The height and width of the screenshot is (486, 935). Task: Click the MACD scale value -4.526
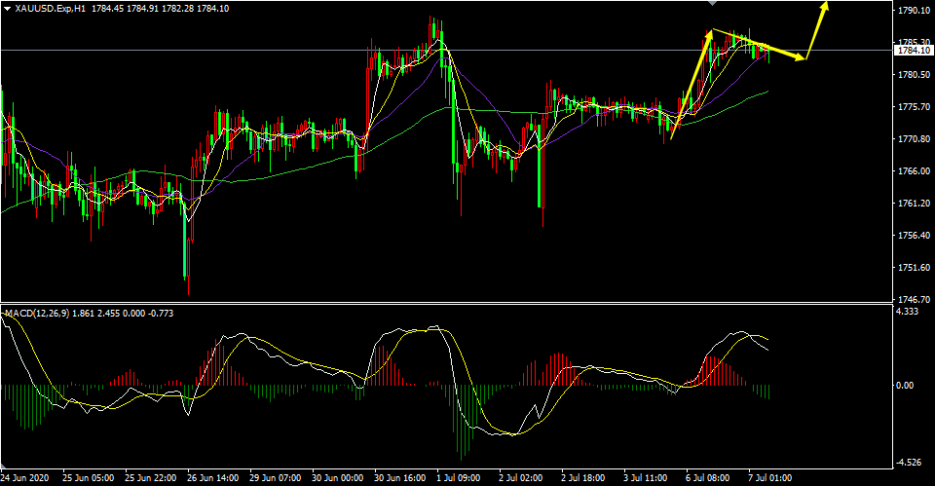tap(909, 463)
